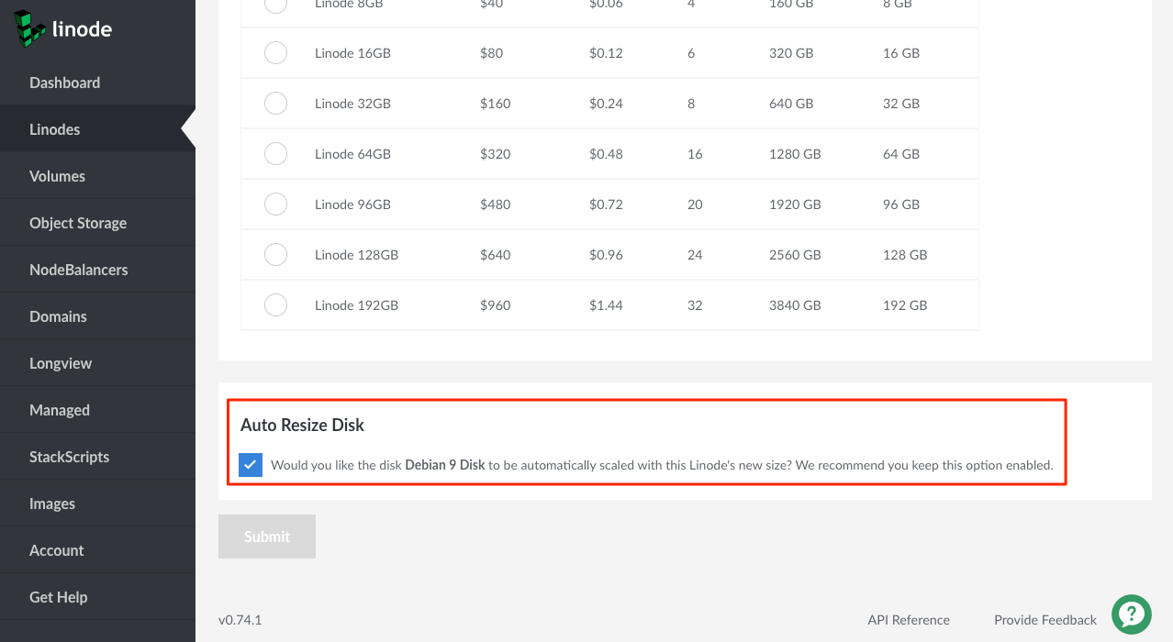This screenshot has height=642, width=1173.
Task: Open the Domains page
Action: (x=58, y=316)
